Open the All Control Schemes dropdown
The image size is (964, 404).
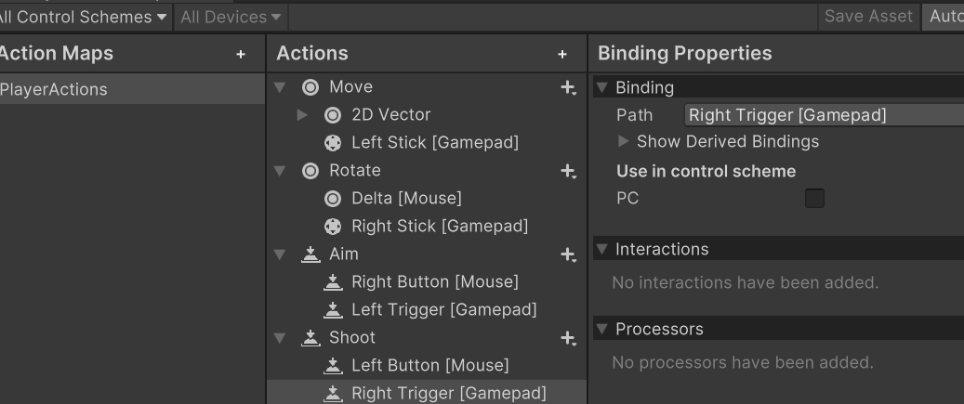point(84,17)
